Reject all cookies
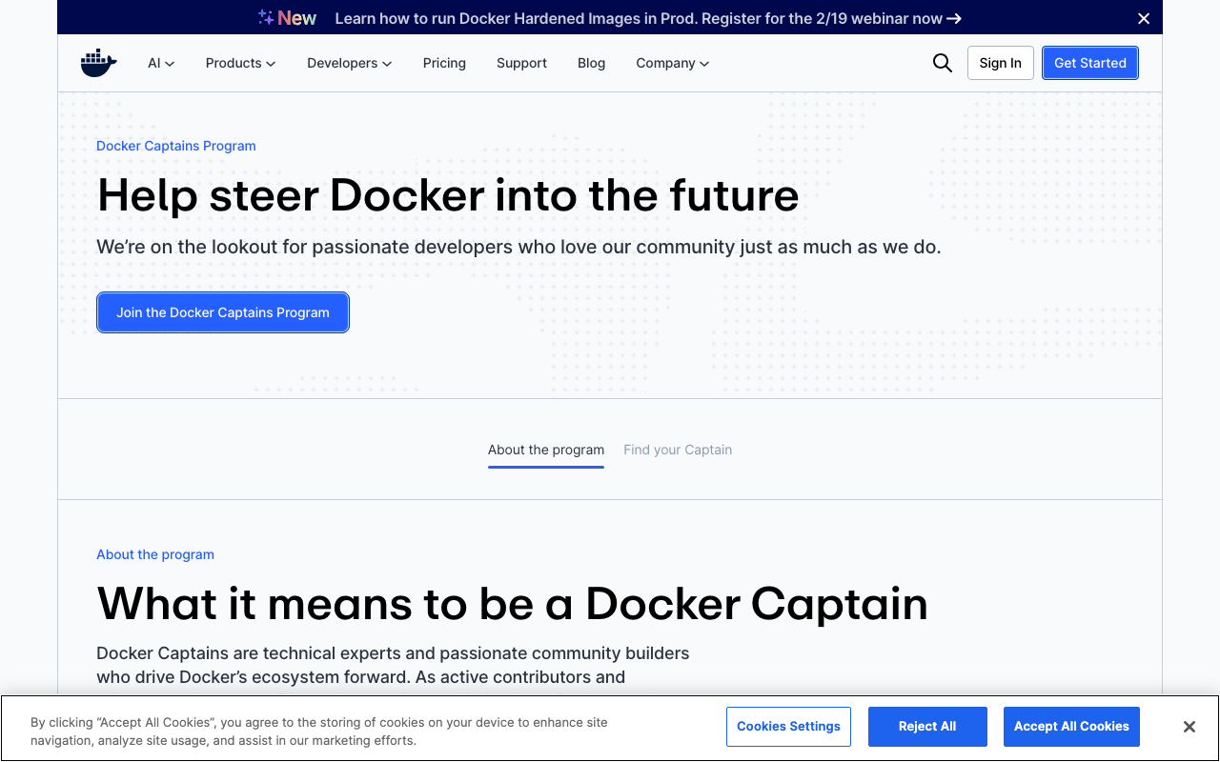1220x762 pixels. pos(926,726)
